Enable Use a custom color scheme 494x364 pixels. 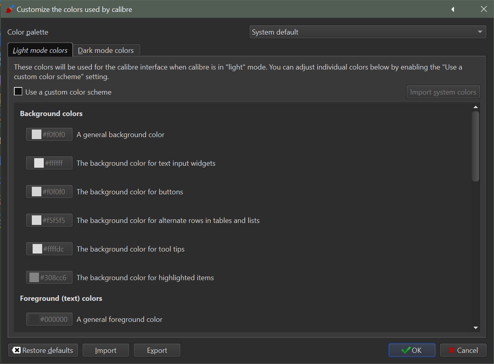pyautogui.click(x=63, y=92)
